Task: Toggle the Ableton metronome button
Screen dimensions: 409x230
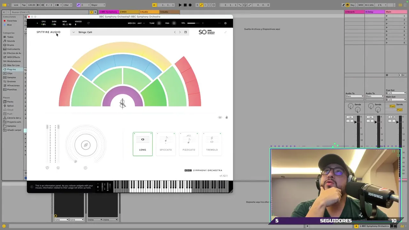Action: (57, 5)
